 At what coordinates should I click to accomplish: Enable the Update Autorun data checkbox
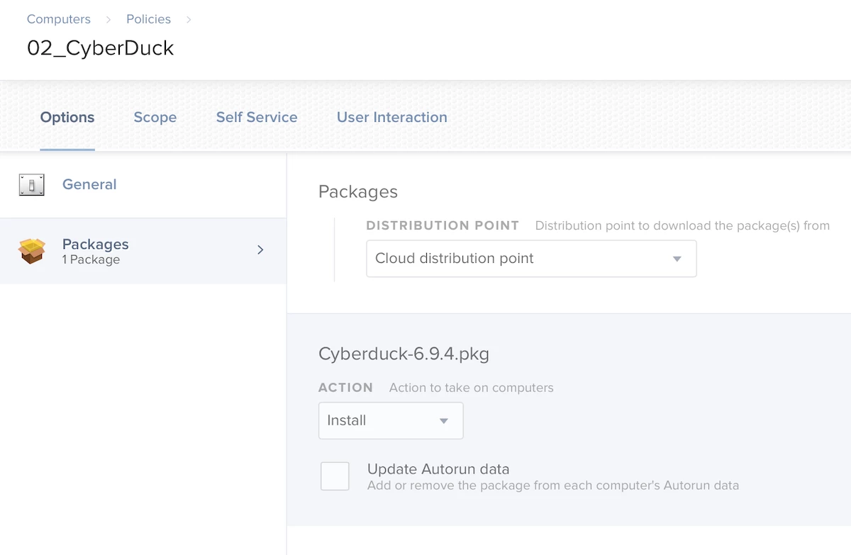(x=335, y=476)
